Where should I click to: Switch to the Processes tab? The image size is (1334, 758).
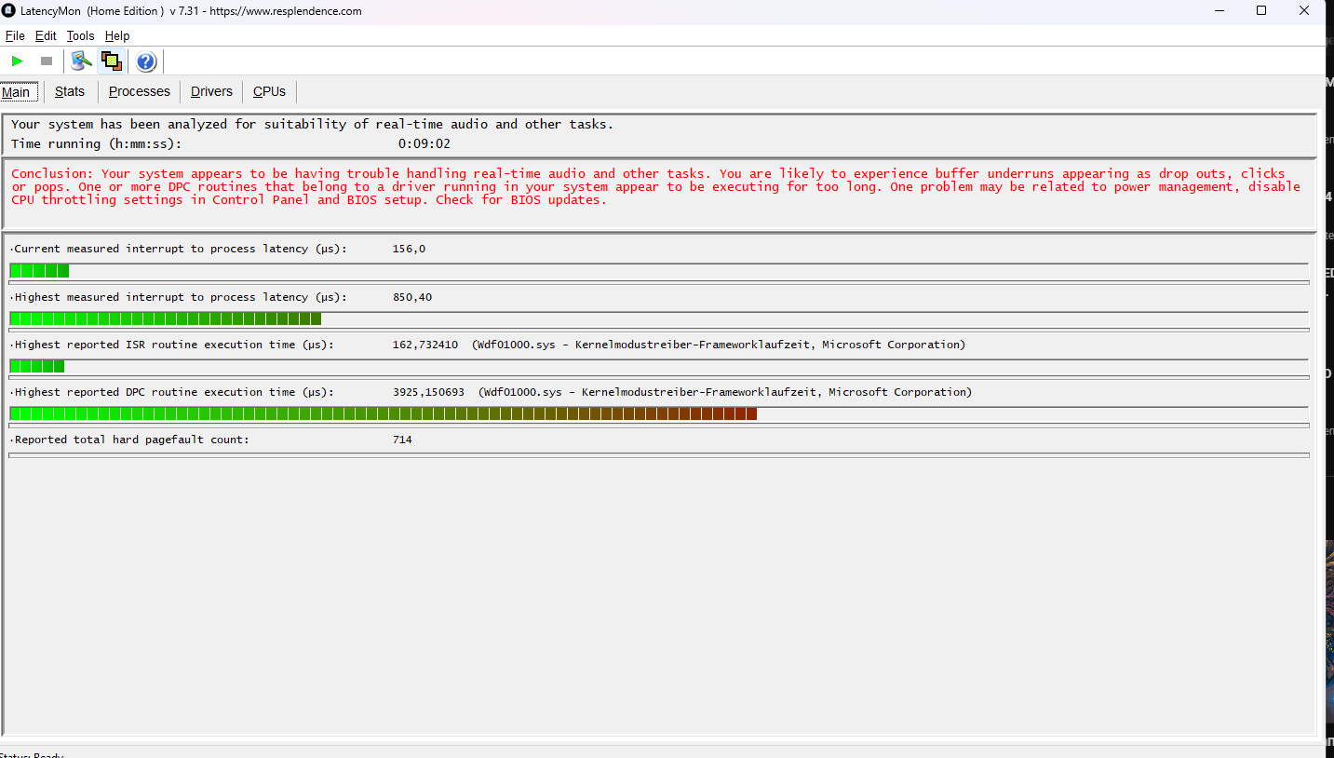pos(140,91)
